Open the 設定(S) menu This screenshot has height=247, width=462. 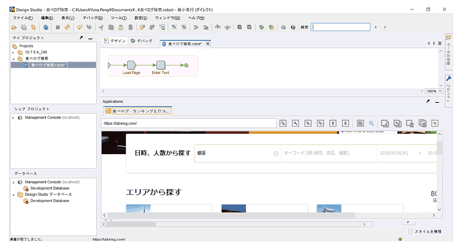pos(141,18)
